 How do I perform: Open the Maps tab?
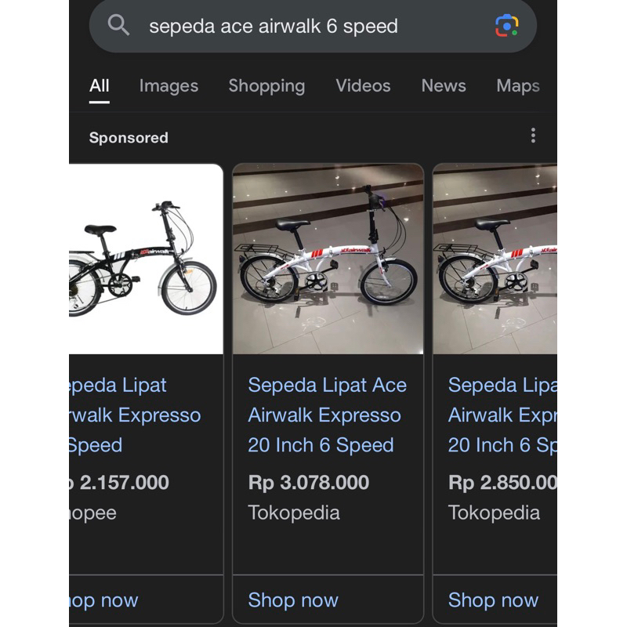click(x=518, y=86)
